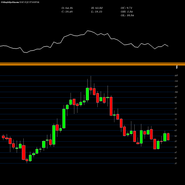Click the 62 price axis label
This screenshot has height=185, width=185.
176,136
